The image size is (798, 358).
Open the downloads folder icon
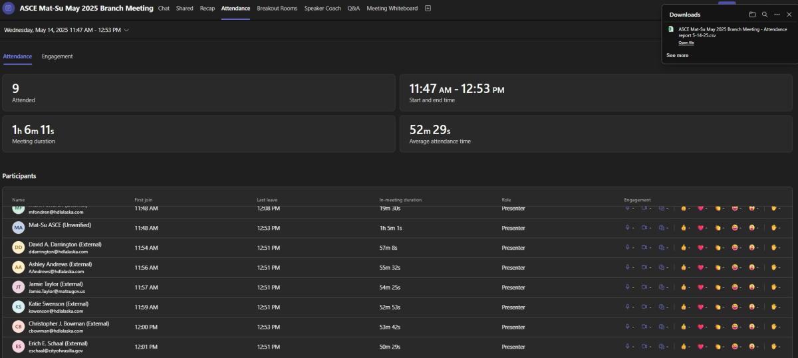pos(752,15)
